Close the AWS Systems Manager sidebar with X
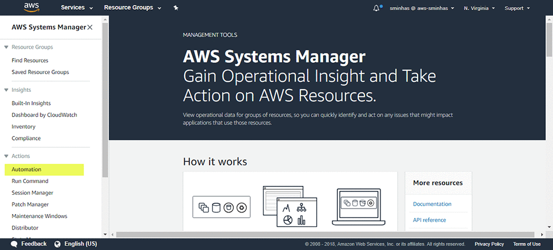This screenshot has height=250, width=553. [90, 27]
